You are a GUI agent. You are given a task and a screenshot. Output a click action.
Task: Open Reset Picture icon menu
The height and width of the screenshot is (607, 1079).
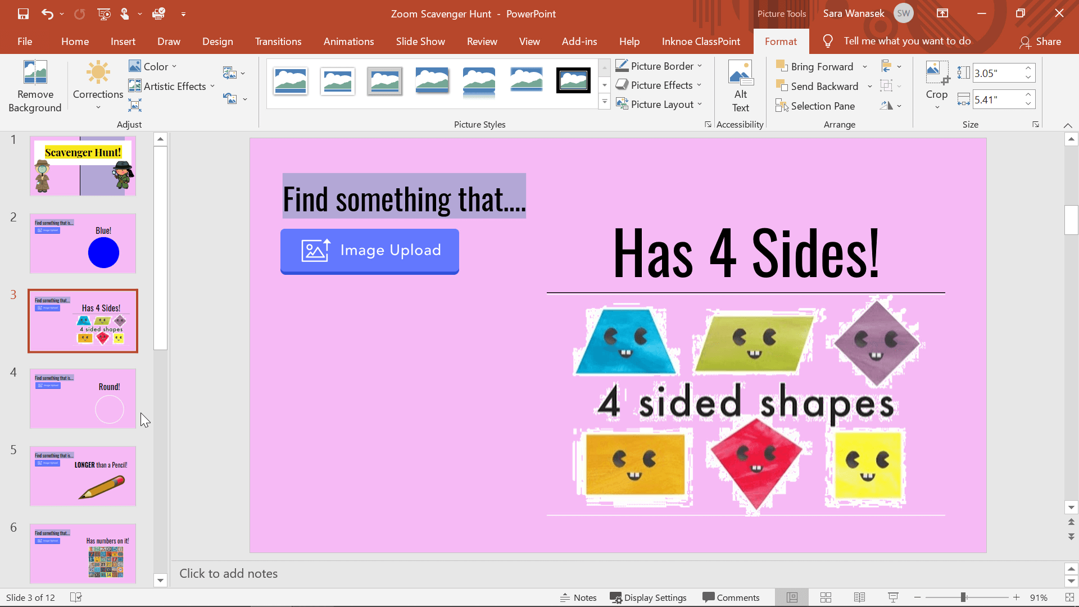[234, 99]
